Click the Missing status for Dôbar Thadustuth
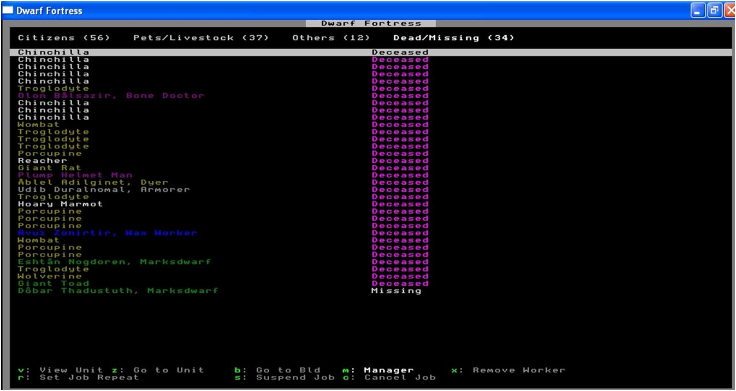This screenshot has width=736, height=391. pyautogui.click(x=396, y=291)
